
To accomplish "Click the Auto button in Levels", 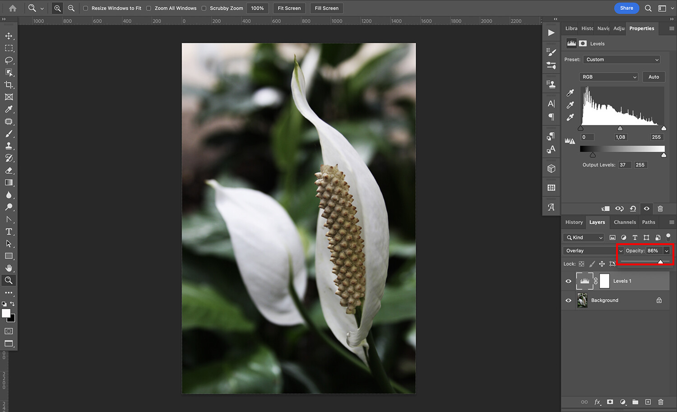I will coord(654,77).
